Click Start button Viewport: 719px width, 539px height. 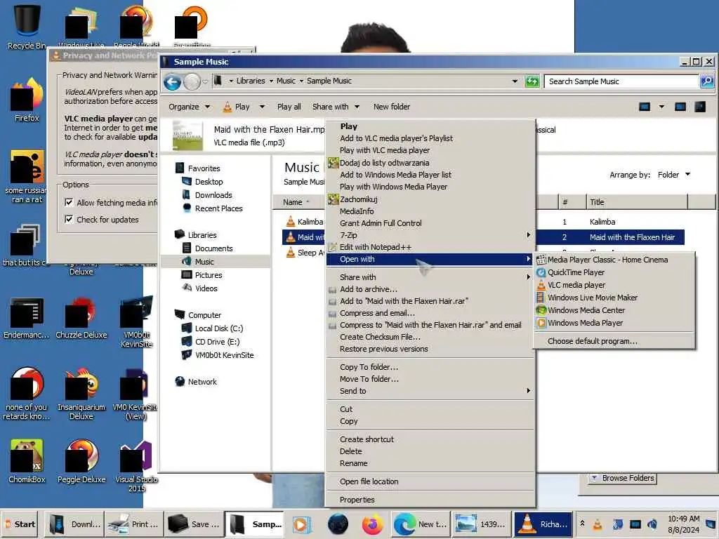[20, 524]
